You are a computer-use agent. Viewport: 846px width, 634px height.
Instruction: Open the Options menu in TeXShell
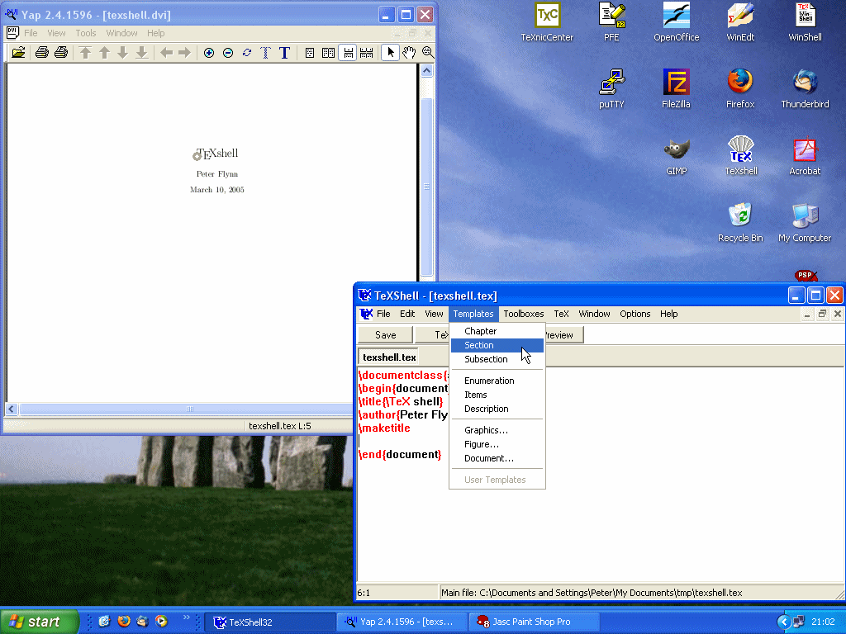click(634, 314)
